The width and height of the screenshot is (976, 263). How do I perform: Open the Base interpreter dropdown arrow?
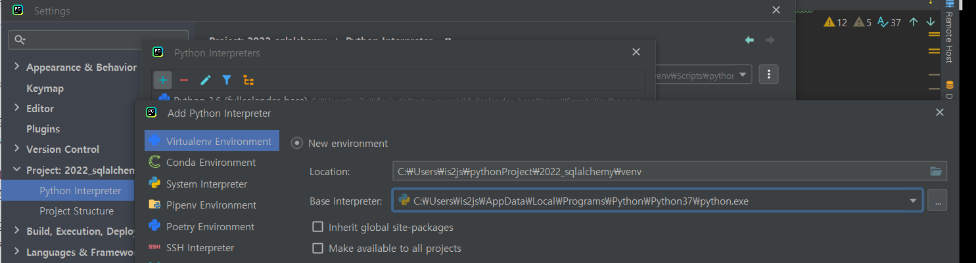click(913, 201)
